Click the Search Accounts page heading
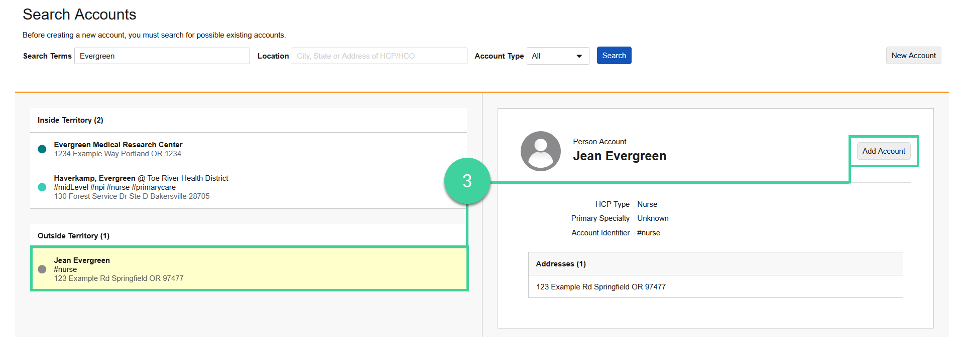 (x=79, y=15)
